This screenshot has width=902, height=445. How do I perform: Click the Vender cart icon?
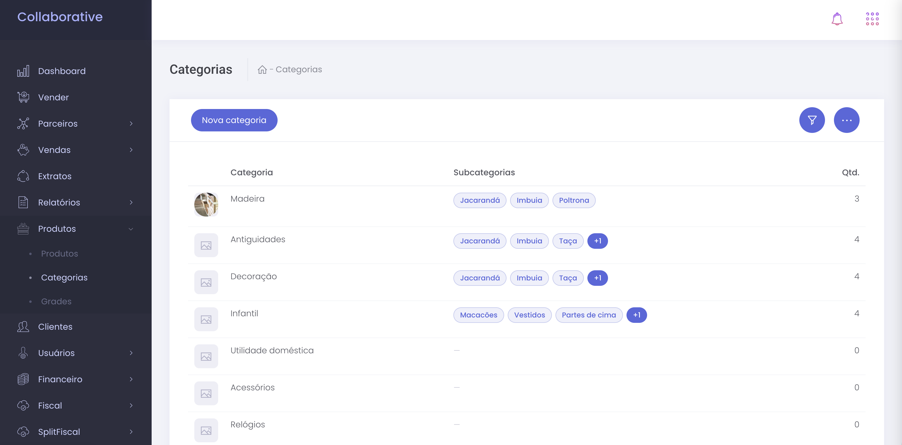[x=23, y=97]
